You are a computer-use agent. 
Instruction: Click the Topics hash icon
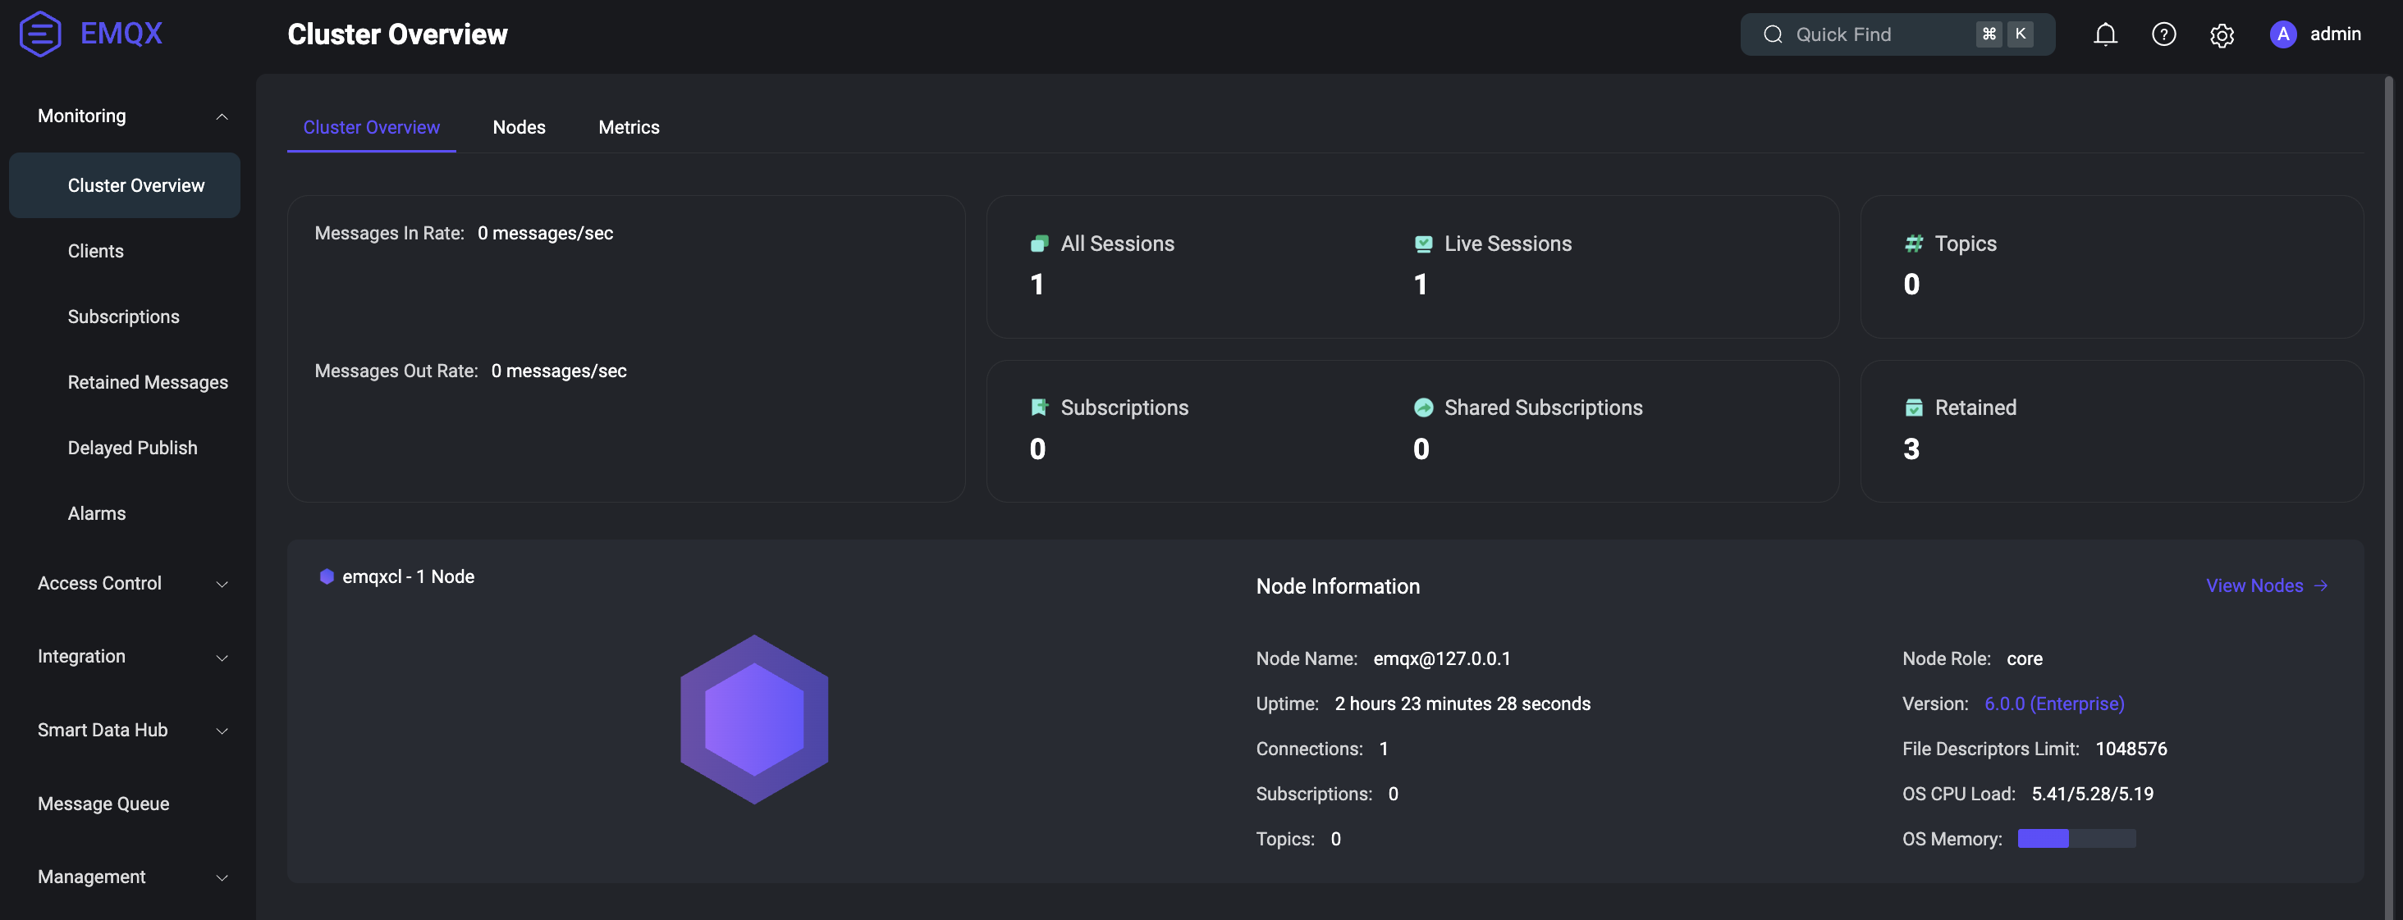pos(1913,244)
